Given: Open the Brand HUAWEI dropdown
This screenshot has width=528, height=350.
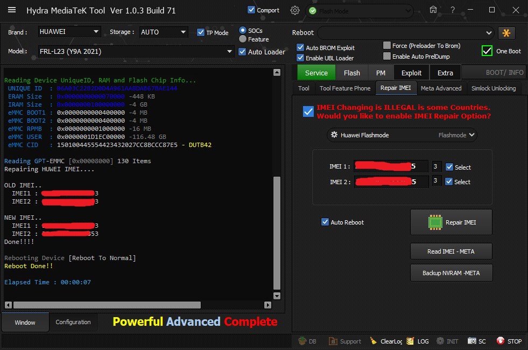Looking at the screenshot, I should (x=69, y=32).
